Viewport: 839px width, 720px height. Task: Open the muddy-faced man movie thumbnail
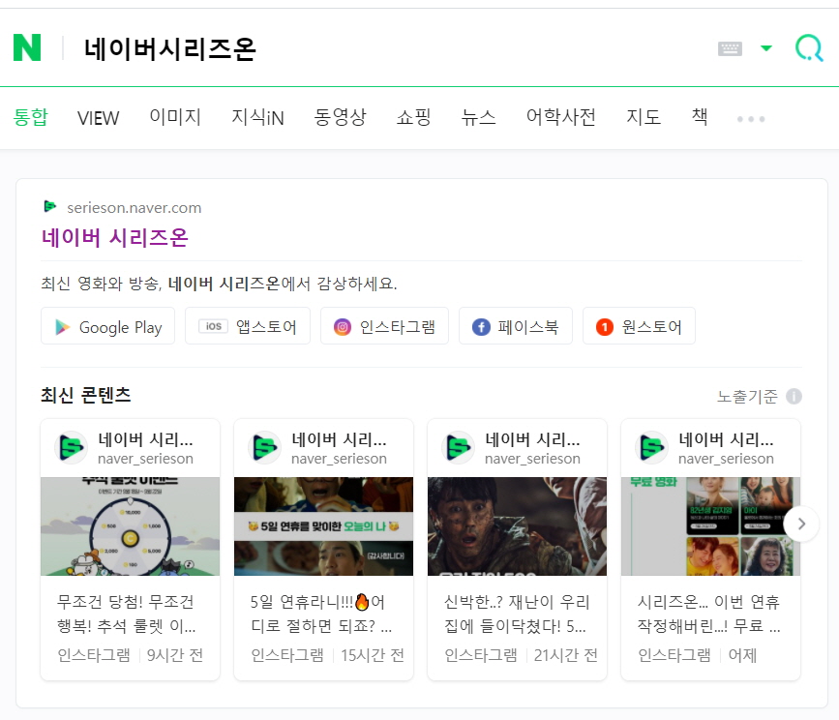coord(518,526)
